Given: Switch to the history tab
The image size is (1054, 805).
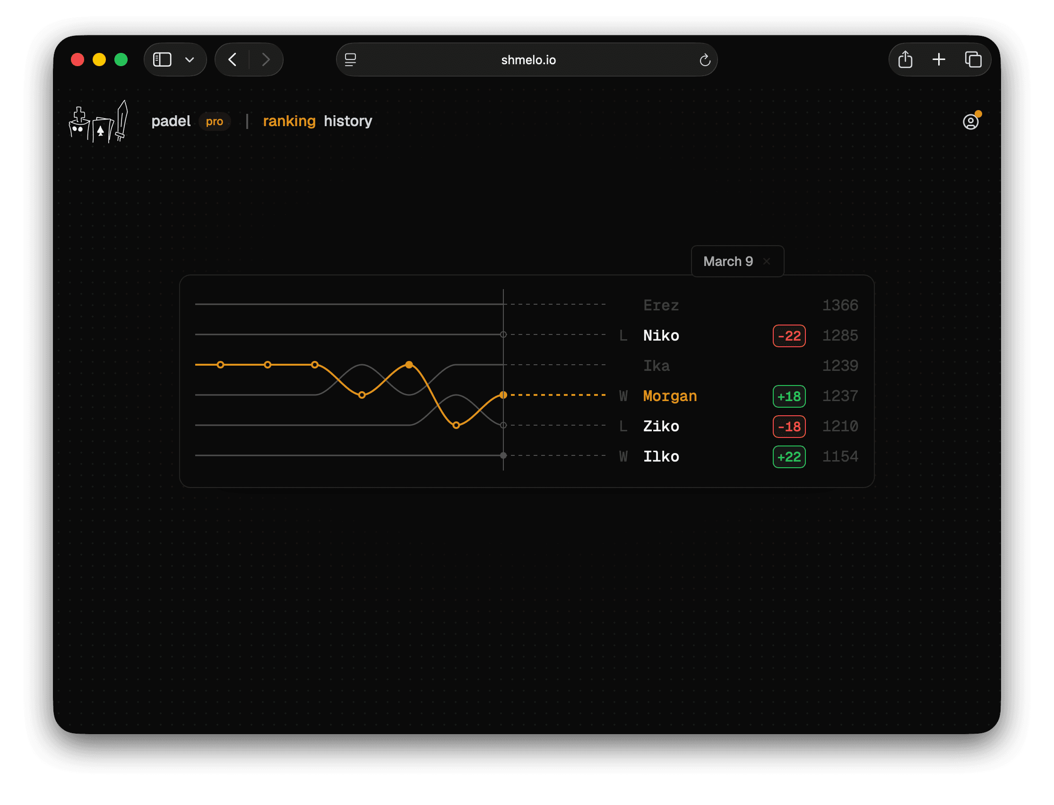Looking at the screenshot, I should [347, 121].
